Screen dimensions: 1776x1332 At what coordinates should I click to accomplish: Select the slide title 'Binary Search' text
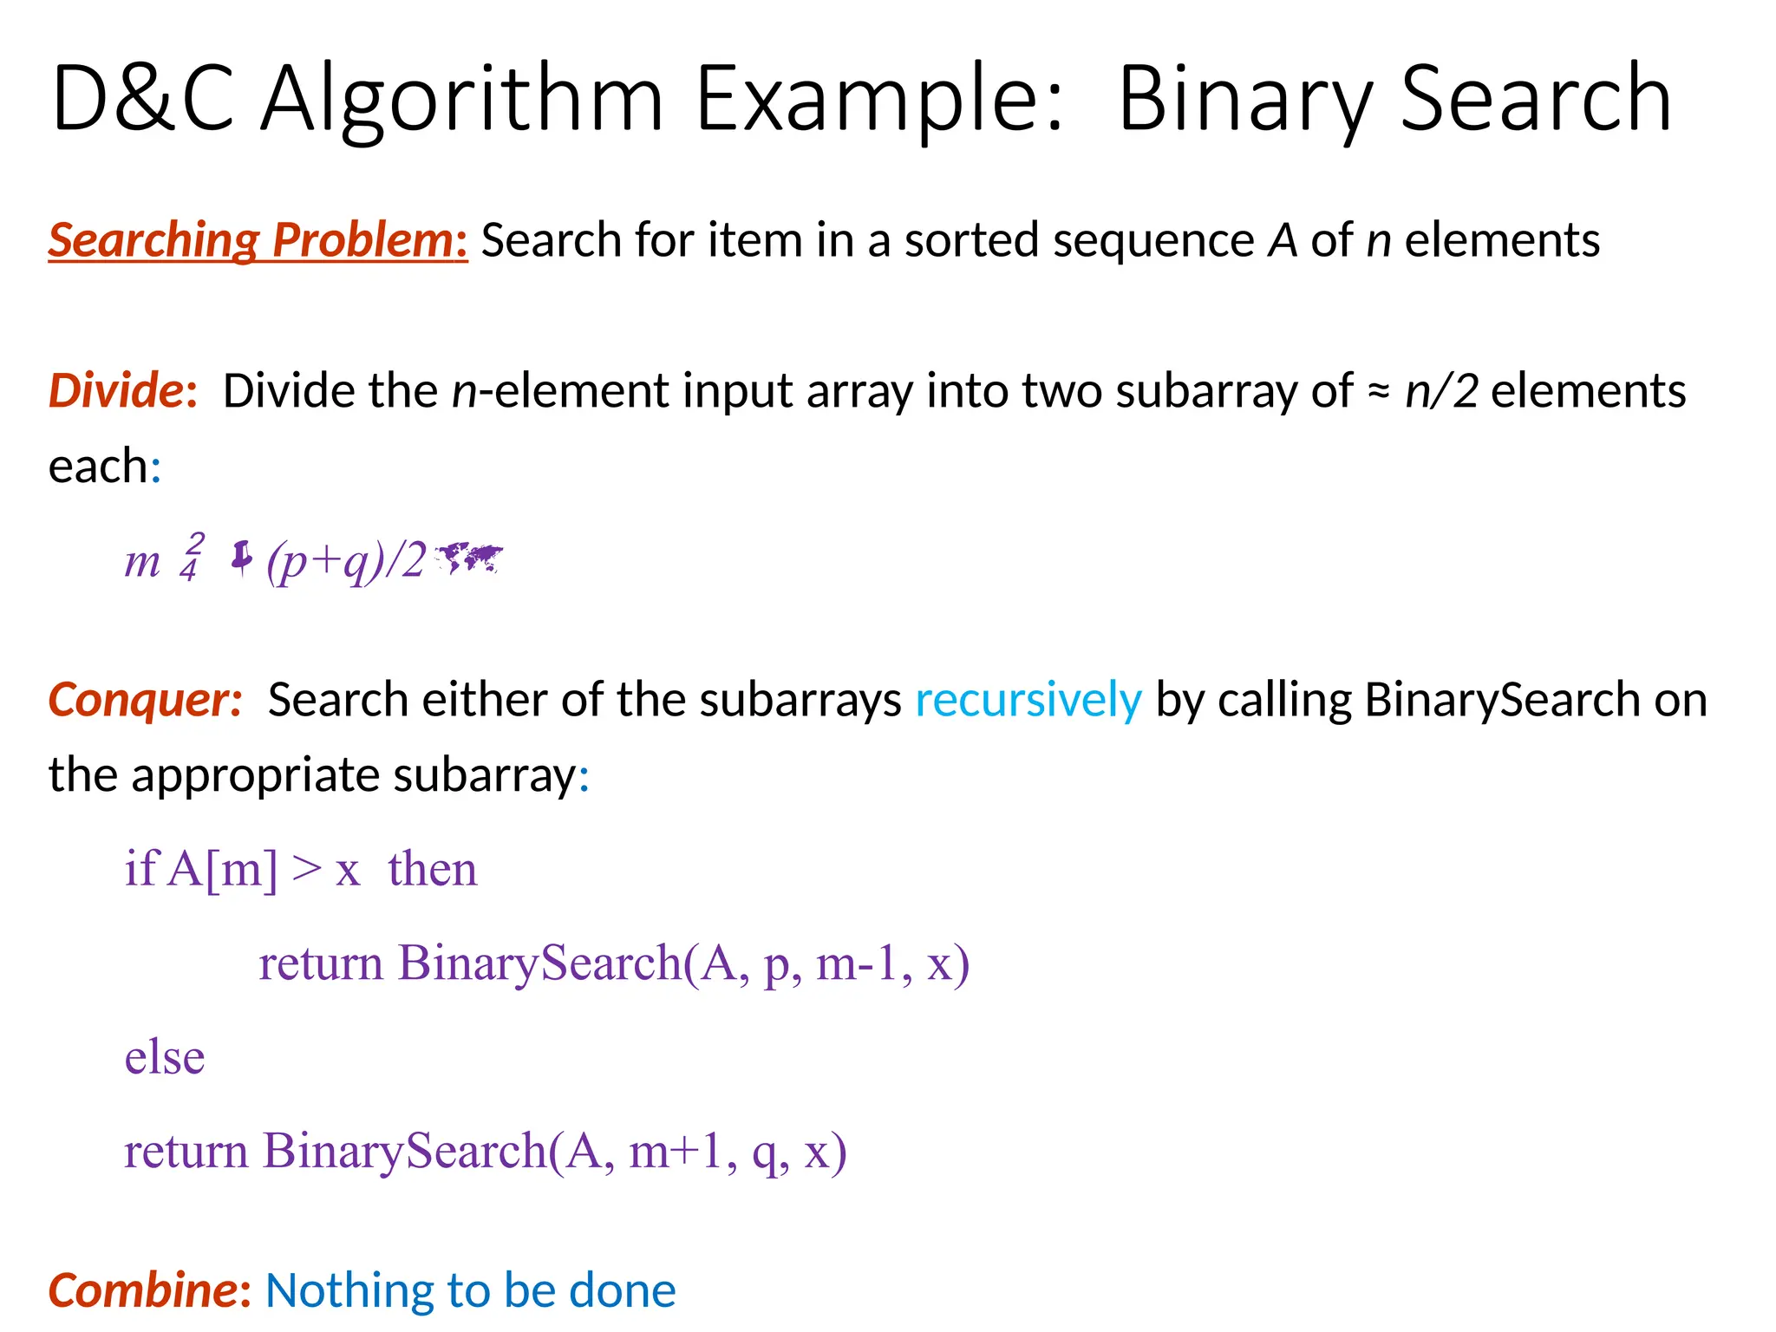click(x=1394, y=101)
